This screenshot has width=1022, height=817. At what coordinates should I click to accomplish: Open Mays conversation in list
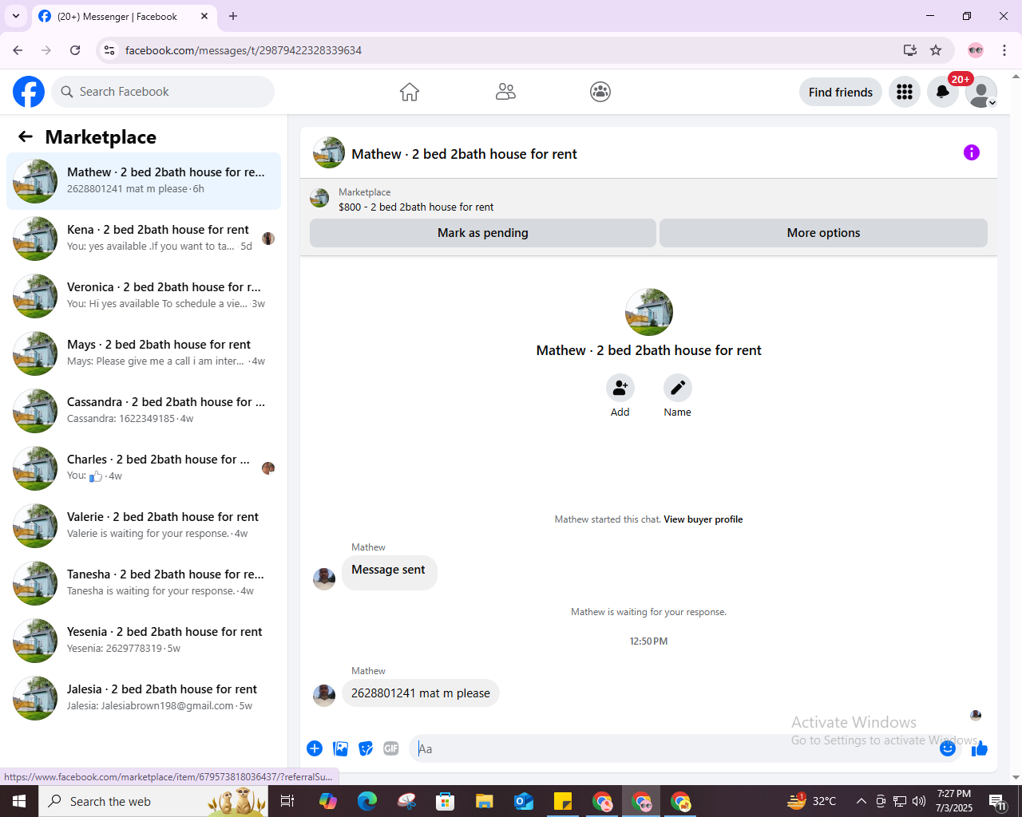144,353
